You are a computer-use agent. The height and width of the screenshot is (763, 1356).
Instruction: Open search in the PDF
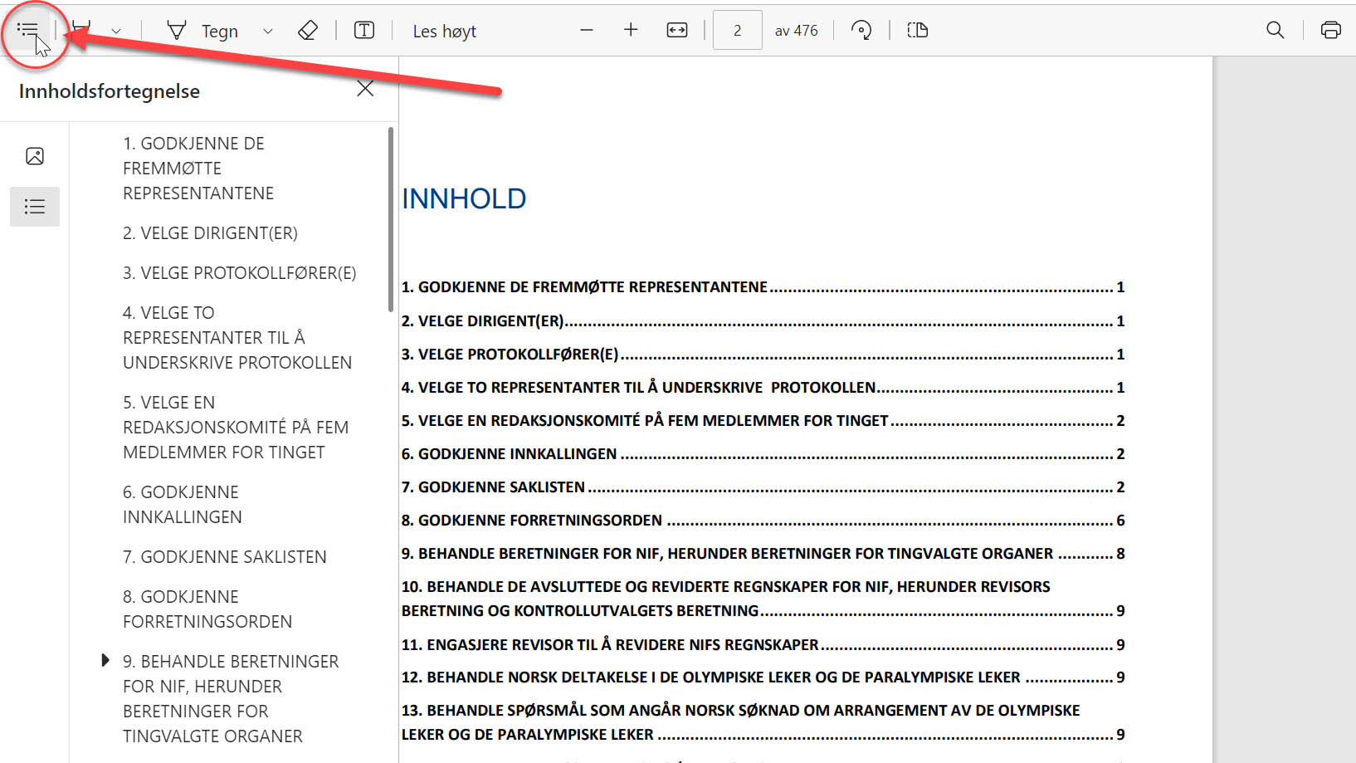[1275, 31]
